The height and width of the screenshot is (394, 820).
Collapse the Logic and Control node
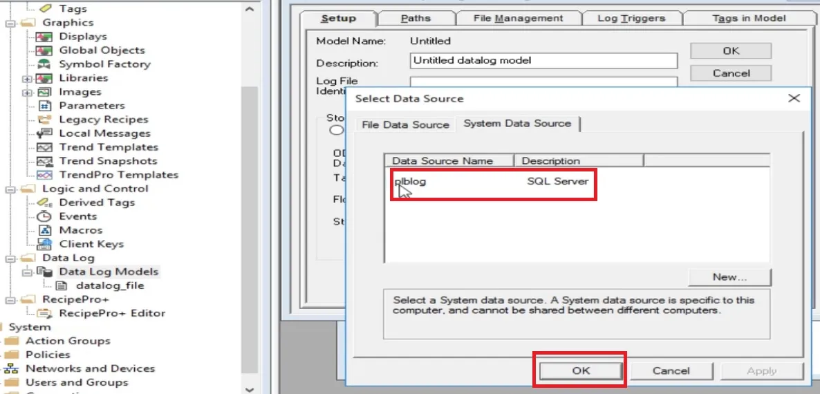coord(10,189)
